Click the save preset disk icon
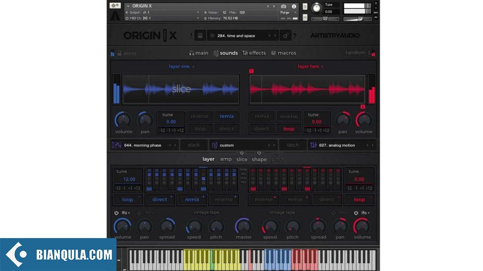This screenshot has width=483, height=271. [200, 36]
